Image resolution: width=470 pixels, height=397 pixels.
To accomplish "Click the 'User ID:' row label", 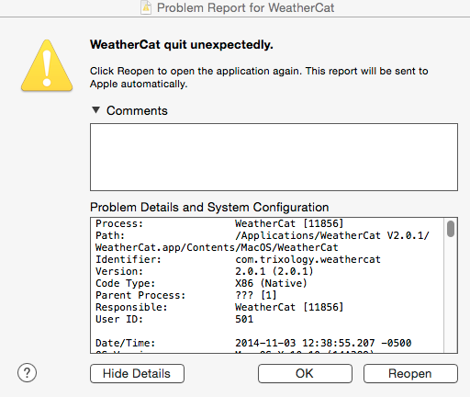I will pyautogui.click(x=119, y=319).
